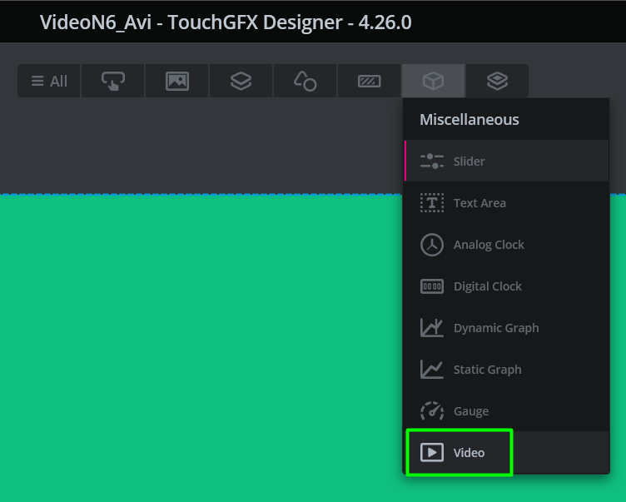The width and height of the screenshot is (626, 502).
Task: Choose the Static Graph widget
Action: click(x=487, y=370)
